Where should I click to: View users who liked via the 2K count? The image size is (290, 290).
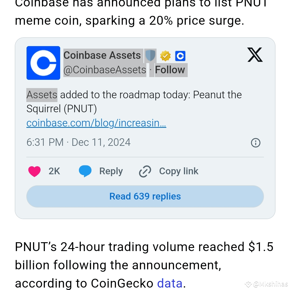click(x=54, y=171)
